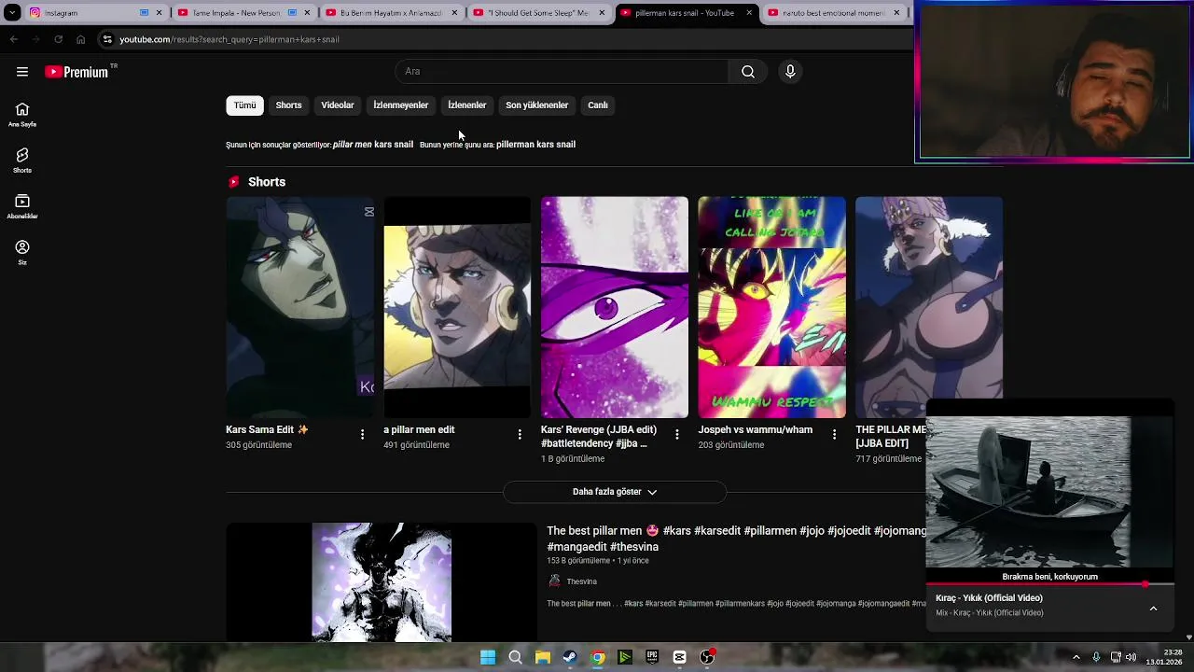The width and height of the screenshot is (1194, 672).
Task: Show hidden system tray icons
Action: point(1076,657)
